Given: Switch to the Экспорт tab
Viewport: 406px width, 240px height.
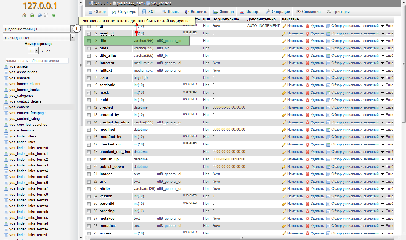Looking at the screenshot, I should pos(224,12).
